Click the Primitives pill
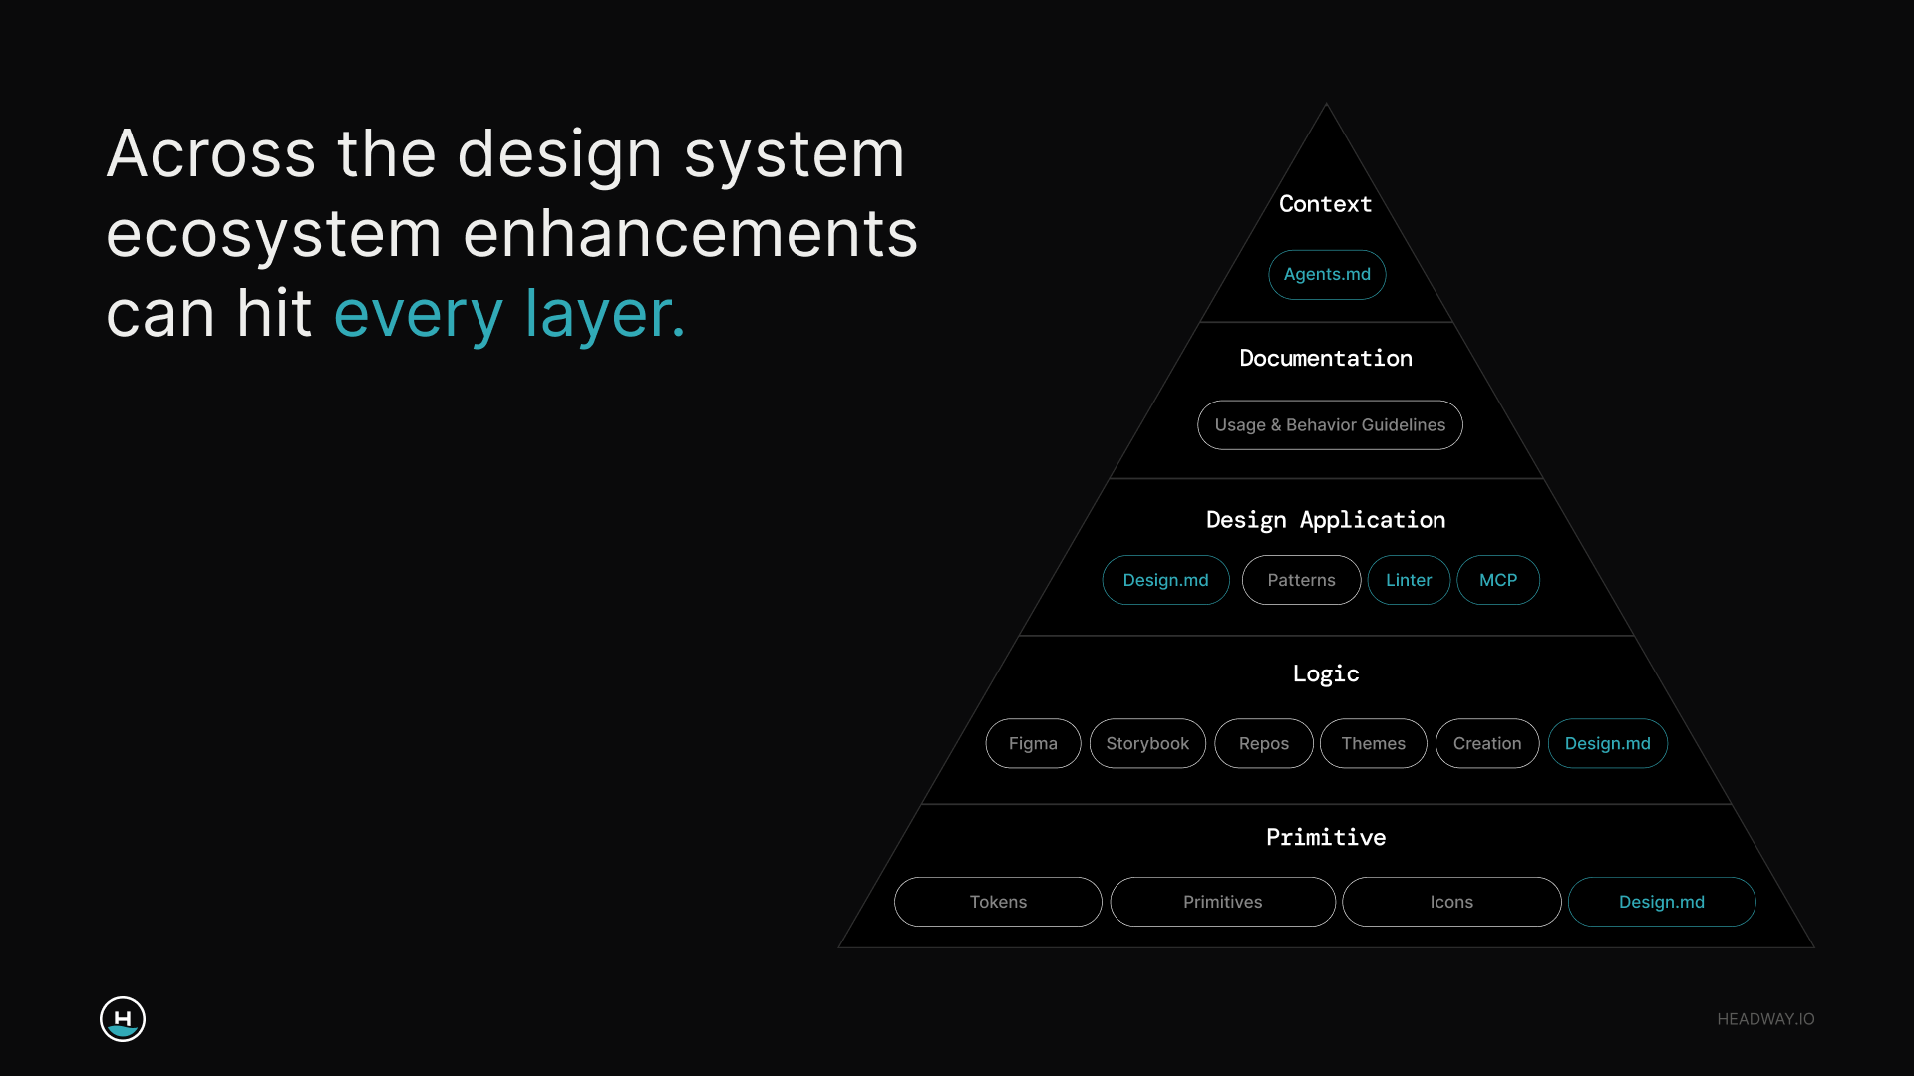Viewport: 1914px width, 1076px height. (x=1223, y=902)
